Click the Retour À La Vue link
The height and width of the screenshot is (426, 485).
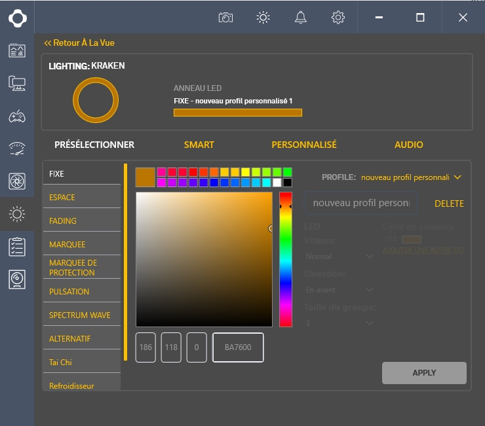point(79,43)
